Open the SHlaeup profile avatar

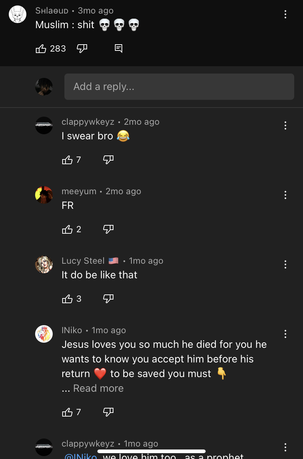pyautogui.click(x=18, y=15)
